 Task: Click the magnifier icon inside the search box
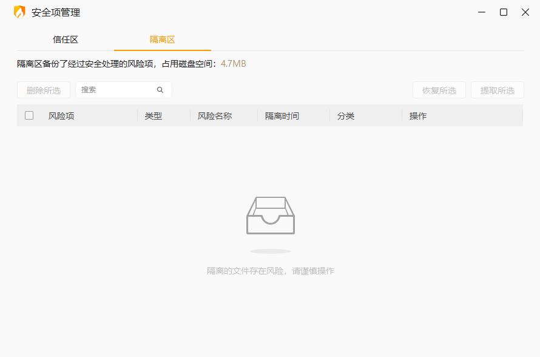click(160, 89)
